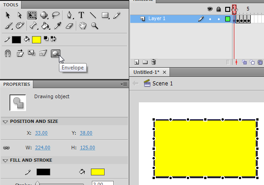The height and width of the screenshot is (185, 264).
Task: Open the stroke color swatch in Tools
Action: point(16,40)
